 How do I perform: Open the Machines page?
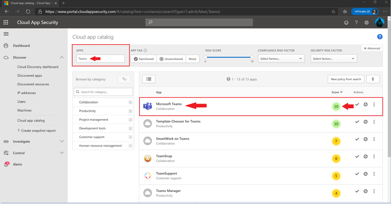[24, 110]
